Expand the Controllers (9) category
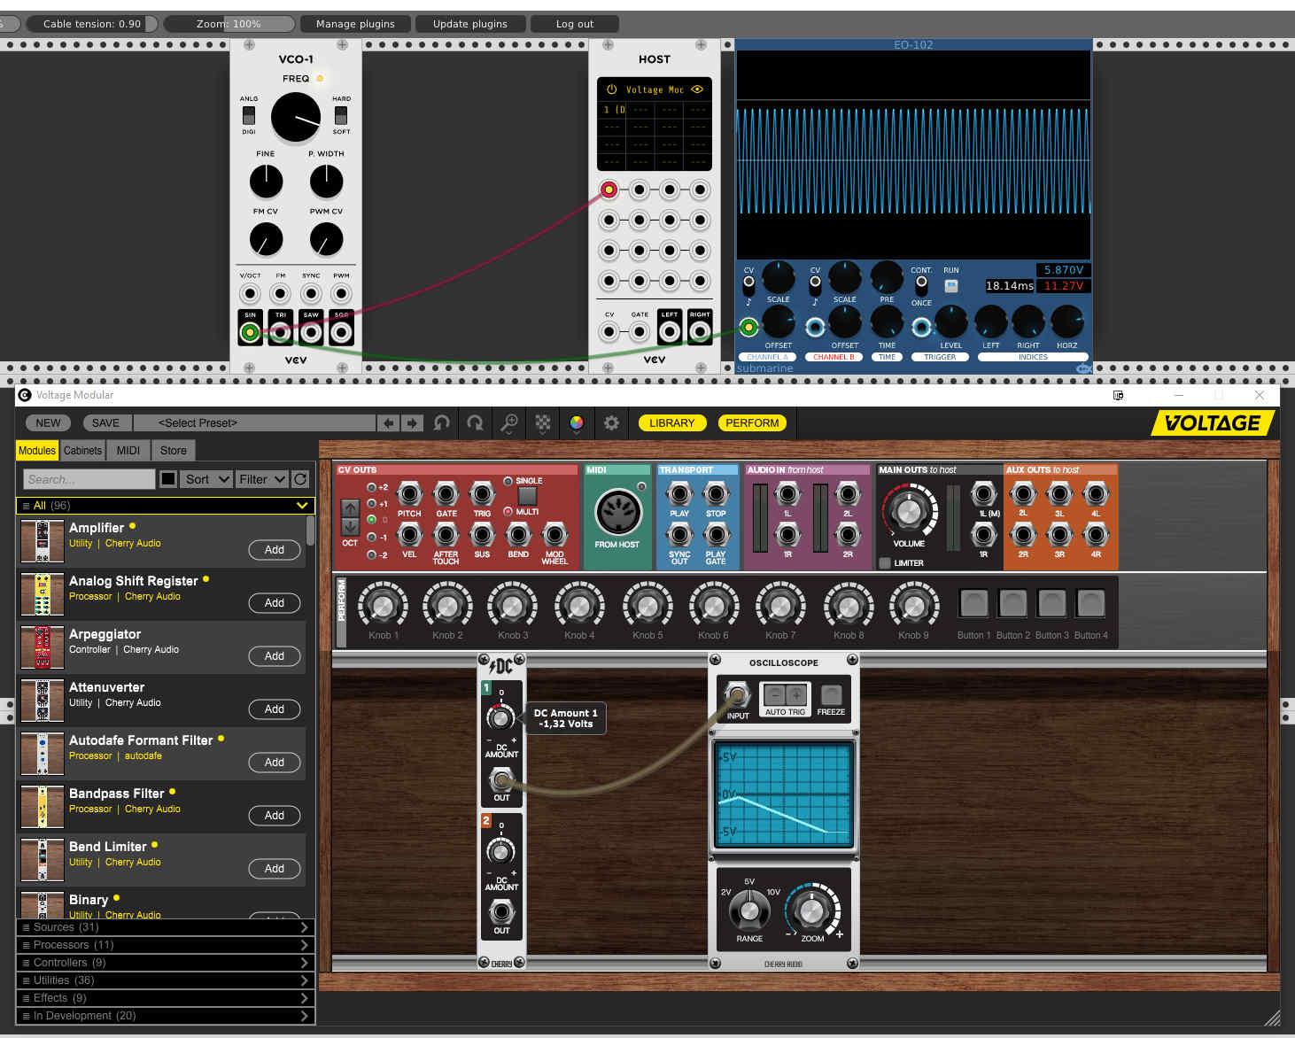The image size is (1295, 1038). click(x=166, y=963)
